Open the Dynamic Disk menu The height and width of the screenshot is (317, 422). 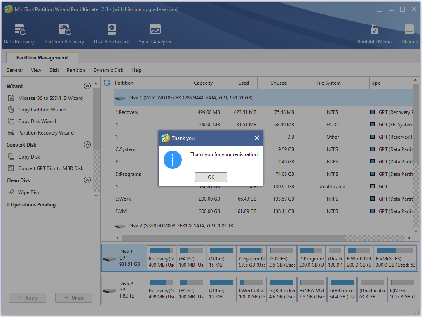[x=108, y=70]
